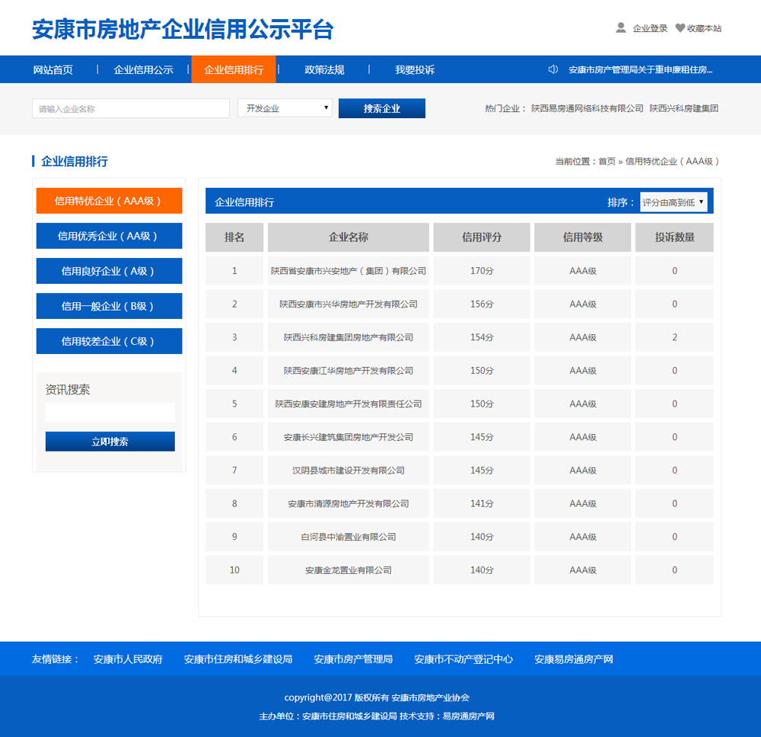Open hot company 陕西易房通网络科技有限公司

(587, 108)
